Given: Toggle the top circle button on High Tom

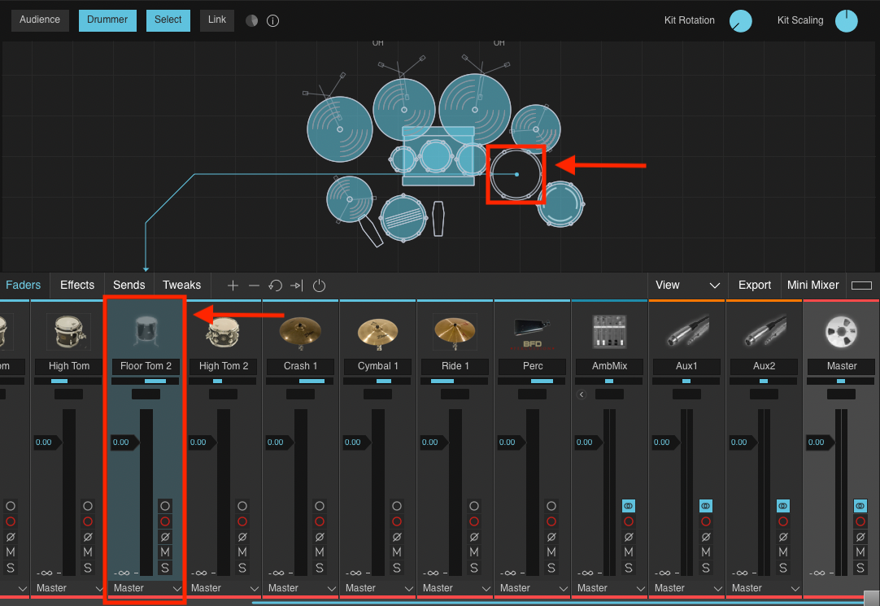Looking at the screenshot, I should tap(88, 506).
